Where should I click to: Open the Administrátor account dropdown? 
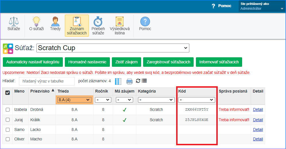[262, 6]
